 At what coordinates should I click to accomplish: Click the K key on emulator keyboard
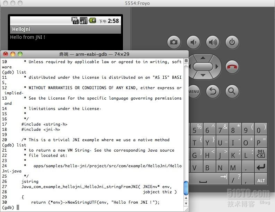coord(235,154)
